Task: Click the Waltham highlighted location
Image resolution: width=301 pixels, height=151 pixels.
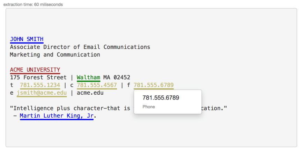Action: click(88, 77)
